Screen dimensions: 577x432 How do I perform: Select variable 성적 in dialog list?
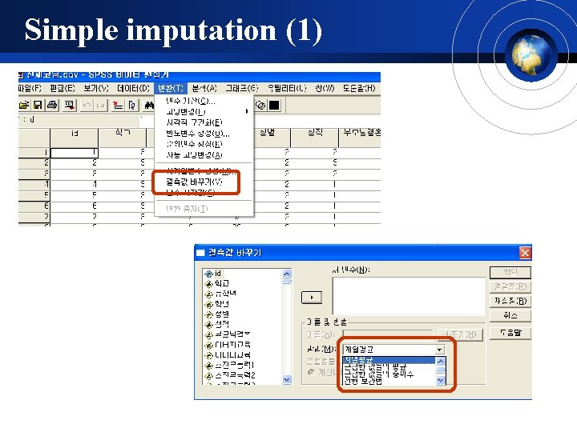[222, 324]
